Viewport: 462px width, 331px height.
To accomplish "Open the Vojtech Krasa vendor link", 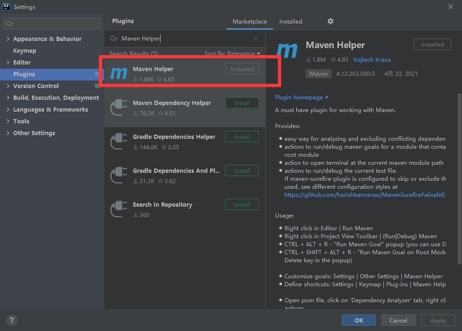I will (x=372, y=59).
